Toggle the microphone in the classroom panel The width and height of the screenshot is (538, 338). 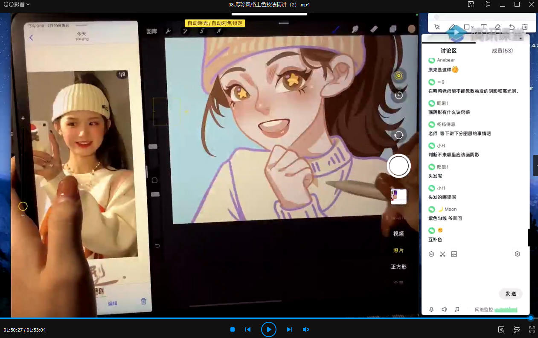tap(431, 309)
